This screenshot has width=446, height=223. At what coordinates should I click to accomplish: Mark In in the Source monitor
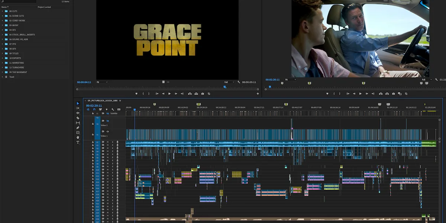click(143, 94)
